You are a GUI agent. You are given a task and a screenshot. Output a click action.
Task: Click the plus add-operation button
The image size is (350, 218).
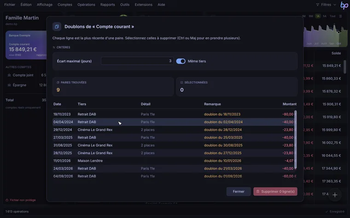335,195
